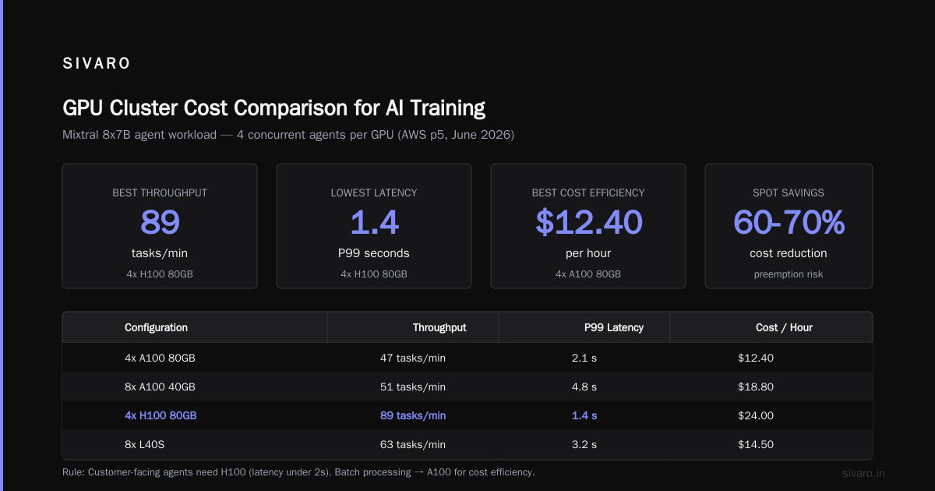Click the 3.2 s latency cell

(x=584, y=444)
